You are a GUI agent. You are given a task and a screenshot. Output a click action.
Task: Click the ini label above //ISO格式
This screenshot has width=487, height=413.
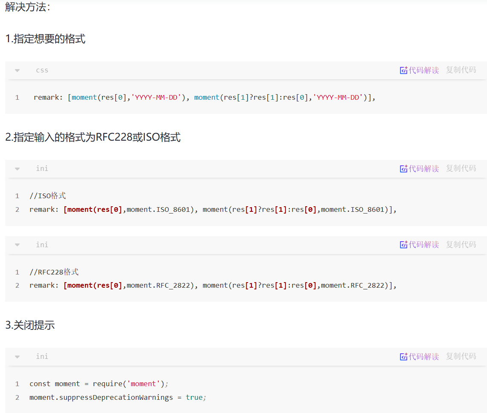42,168
